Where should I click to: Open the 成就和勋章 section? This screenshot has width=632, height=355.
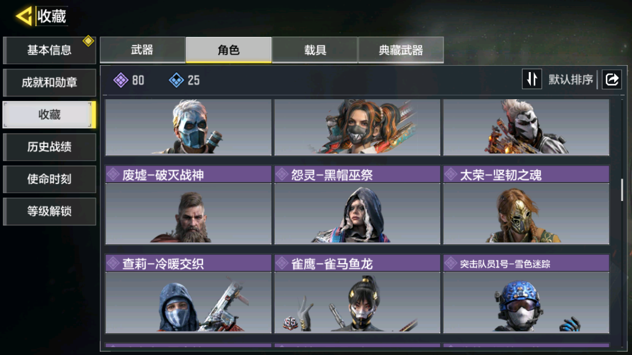coord(50,82)
